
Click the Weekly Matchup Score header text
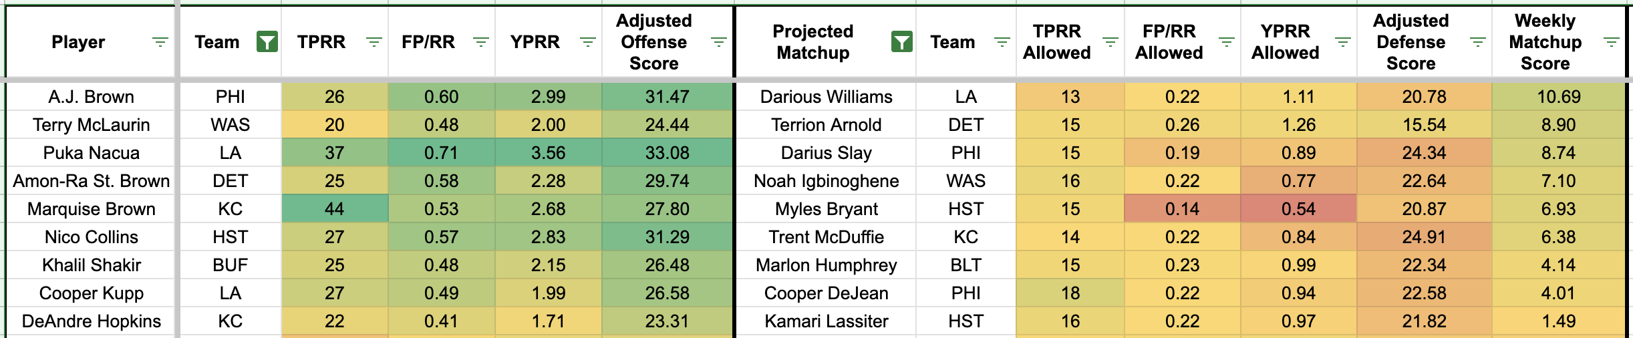pos(1545,42)
